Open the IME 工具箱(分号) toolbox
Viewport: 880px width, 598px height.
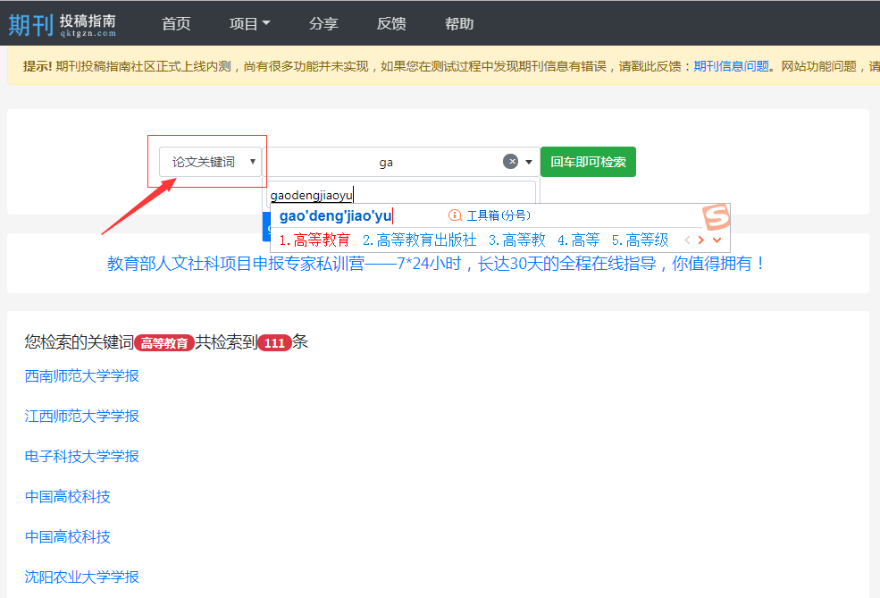(x=490, y=215)
